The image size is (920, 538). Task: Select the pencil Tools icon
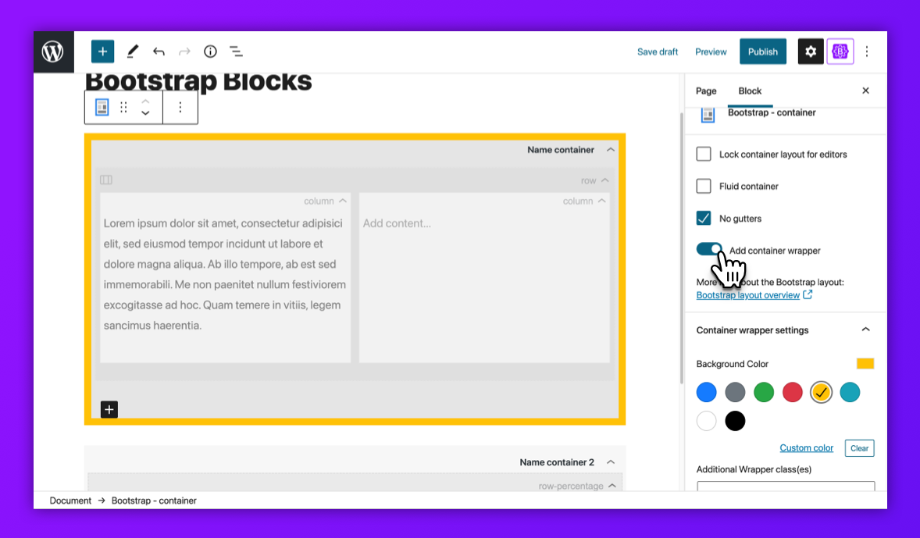133,52
